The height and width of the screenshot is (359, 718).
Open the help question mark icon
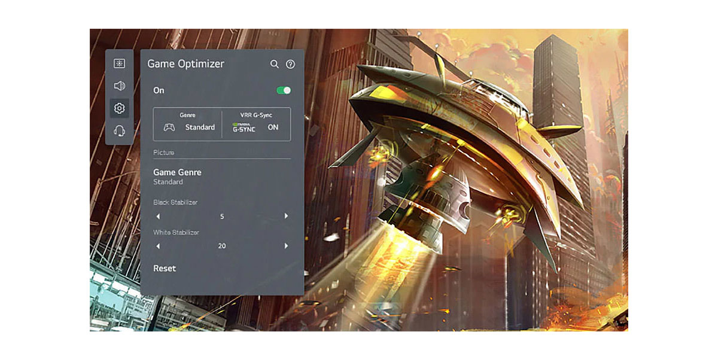tap(290, 64)
